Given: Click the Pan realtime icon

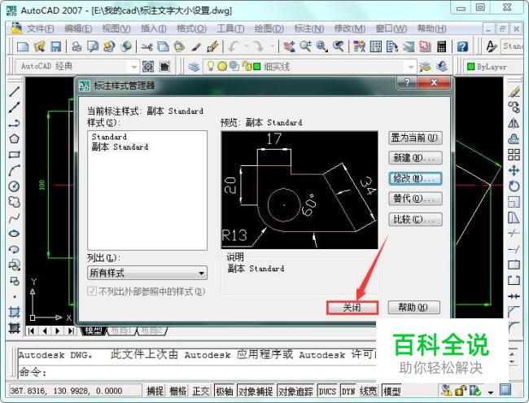Looking at the screenshot, I should point(289,46).
